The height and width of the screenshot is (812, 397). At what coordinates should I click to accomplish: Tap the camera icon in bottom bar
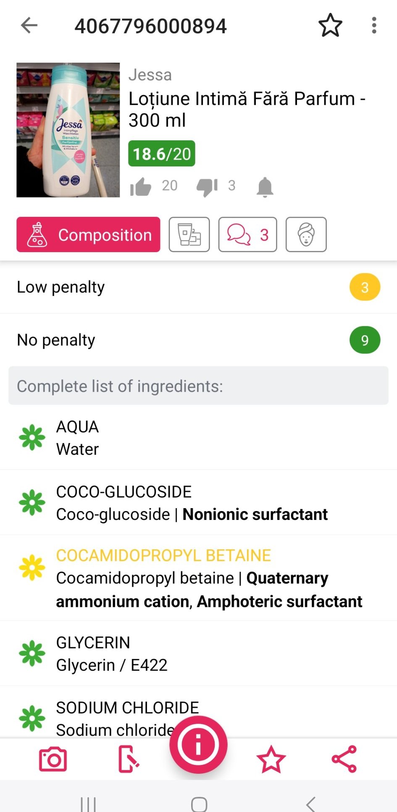pos(53,759)
